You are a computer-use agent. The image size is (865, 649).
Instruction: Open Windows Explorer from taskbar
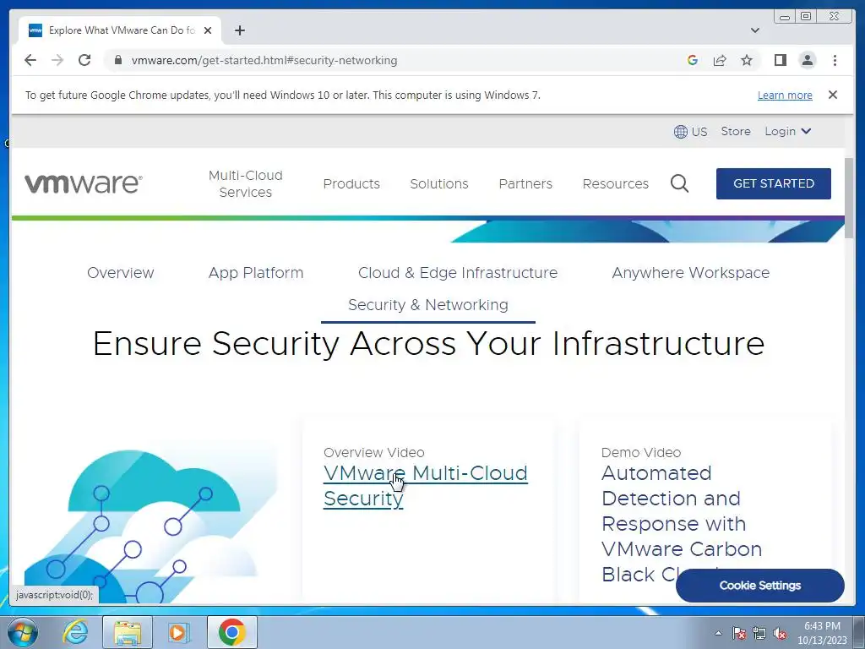pyautogui.click(x=128, y=632)
